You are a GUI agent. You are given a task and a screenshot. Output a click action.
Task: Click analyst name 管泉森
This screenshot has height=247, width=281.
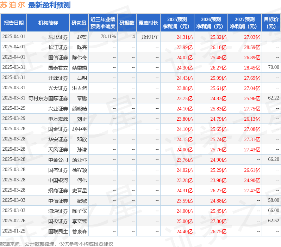click(79, 232)
